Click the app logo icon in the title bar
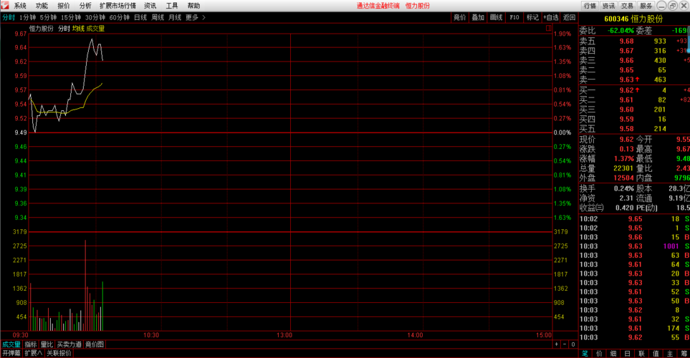 pos(5,5)
